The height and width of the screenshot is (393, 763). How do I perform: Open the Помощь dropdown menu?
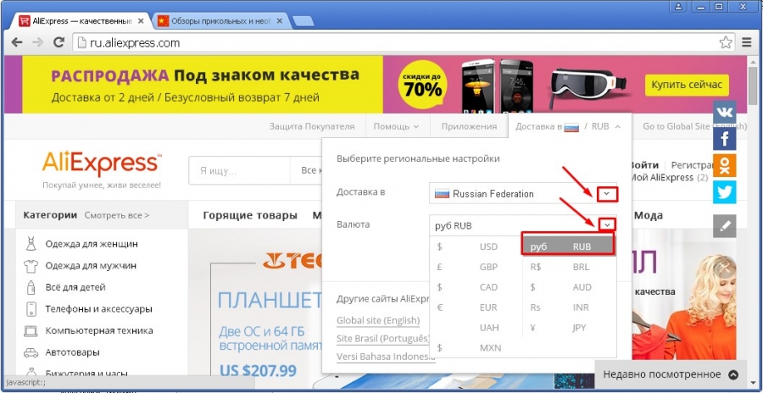click(x=396, y=126)
